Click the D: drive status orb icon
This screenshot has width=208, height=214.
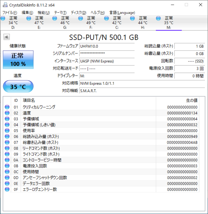[x=3, y=18]
